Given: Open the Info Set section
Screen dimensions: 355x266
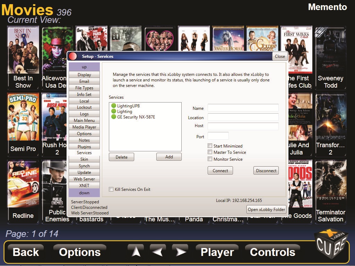Looking at the screenshot, I should (x=84, y=94).
